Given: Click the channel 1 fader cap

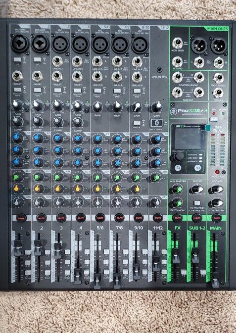Looking at the screenshot, I should (x=18, y=247).
